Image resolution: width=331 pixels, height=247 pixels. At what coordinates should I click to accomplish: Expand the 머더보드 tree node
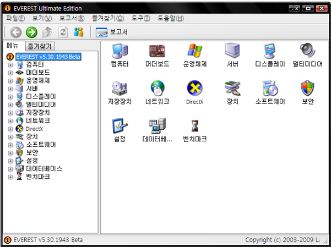(10, 73)
